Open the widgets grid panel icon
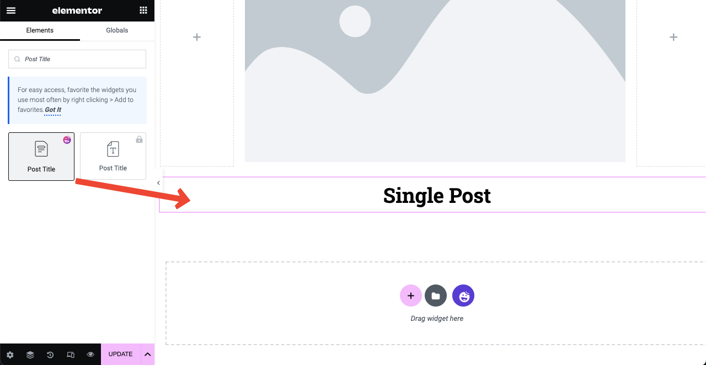Viewport: 706px width, 365px height. [143, 10]
